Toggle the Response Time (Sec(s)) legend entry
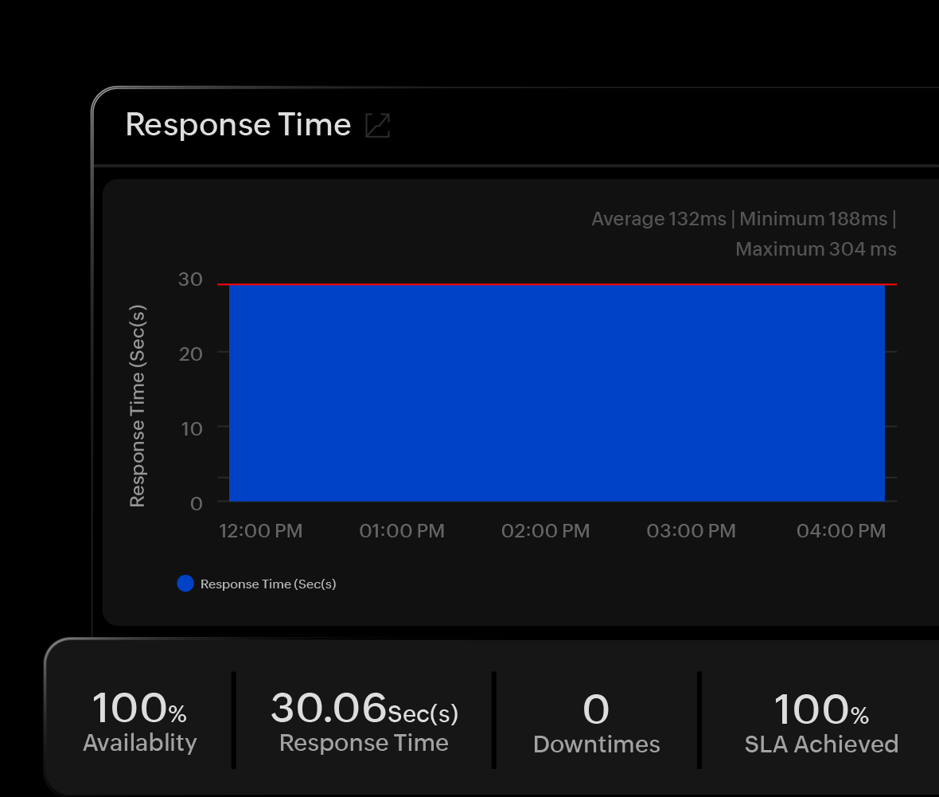The height and width of the screenshot is (797, 939). [269, 583]
